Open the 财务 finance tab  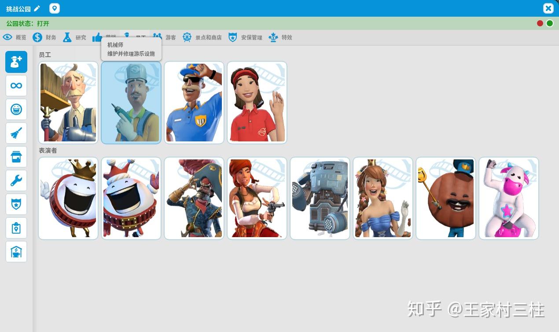point(44,37)
